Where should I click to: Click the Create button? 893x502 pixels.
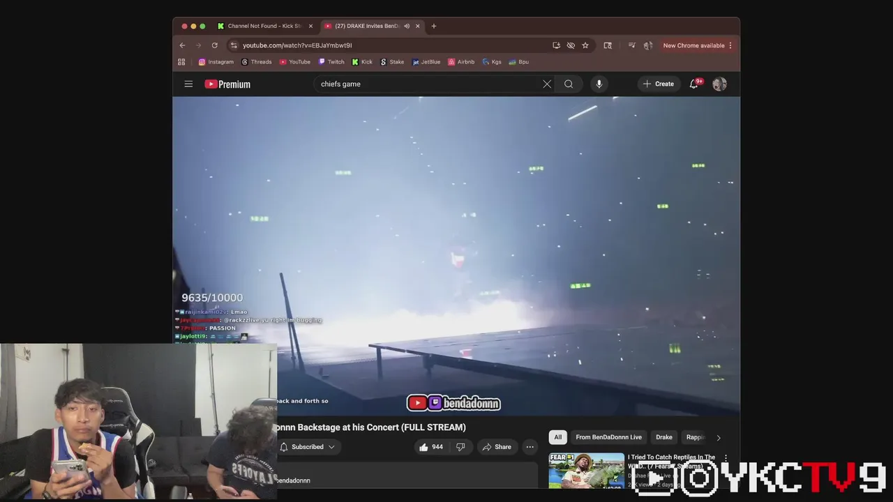coord(659,84)
